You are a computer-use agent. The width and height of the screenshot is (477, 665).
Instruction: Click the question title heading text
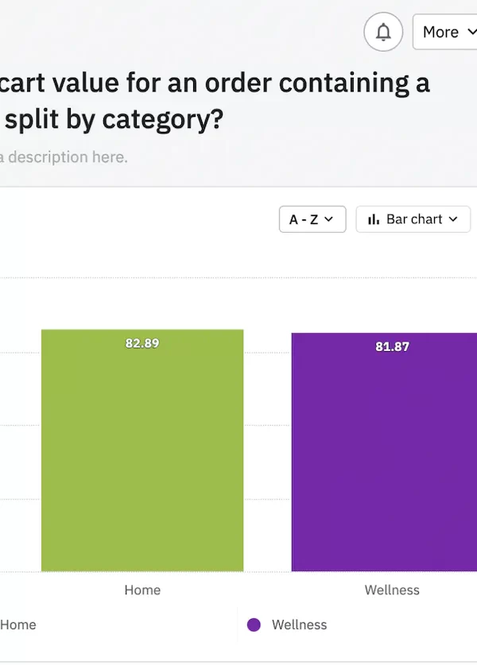pos(215,101)
